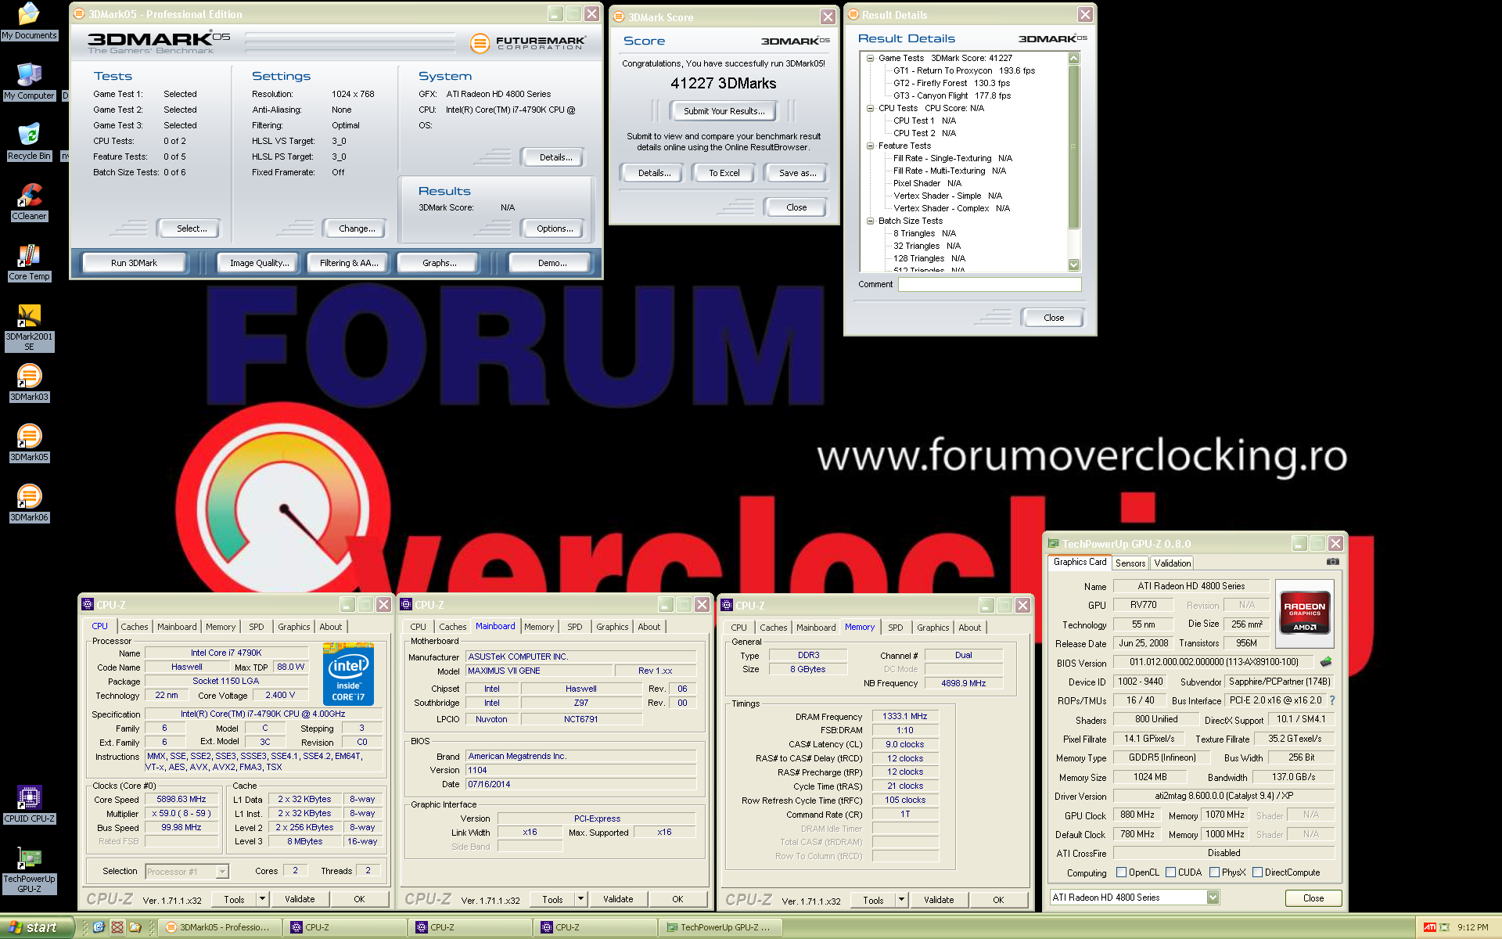Image resolution: width=1502 pixels, height=939 pixels.
Task: Click the Radeon Graphics logo in GPU-Z
Action: (x=1304, y=613)
